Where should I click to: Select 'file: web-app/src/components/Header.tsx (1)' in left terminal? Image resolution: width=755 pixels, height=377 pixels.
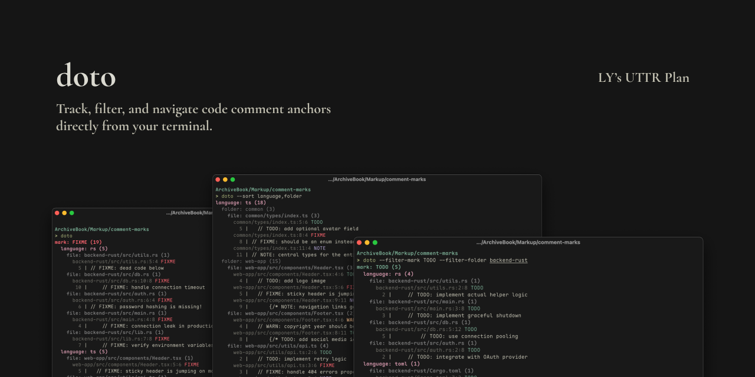click(130, 358)
